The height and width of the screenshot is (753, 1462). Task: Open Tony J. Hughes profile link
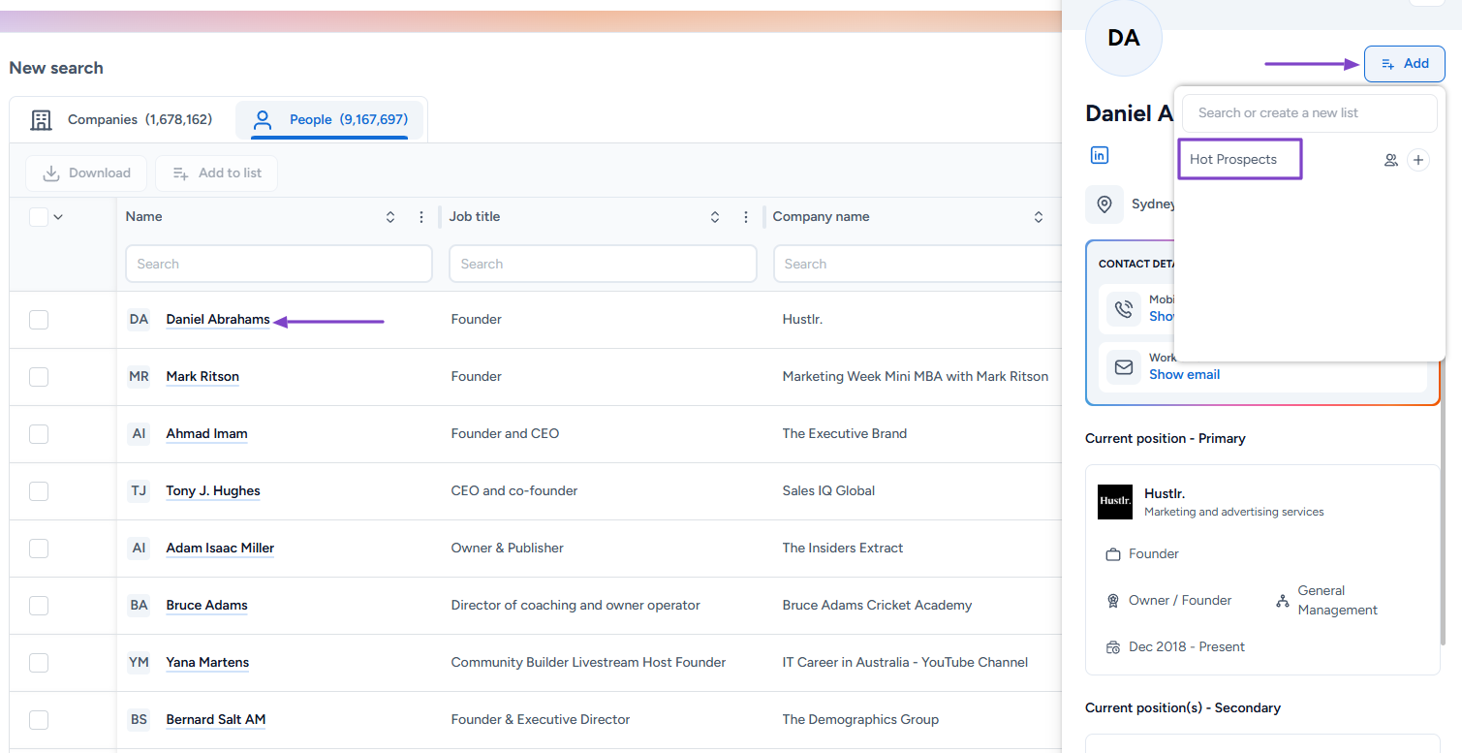(x=213, y=490)
